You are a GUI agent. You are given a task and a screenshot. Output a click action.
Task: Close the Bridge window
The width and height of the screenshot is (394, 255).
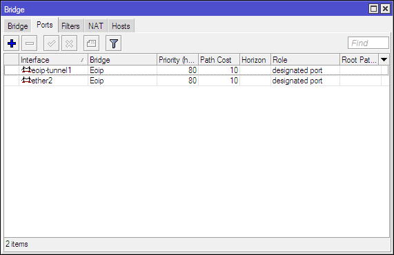[x=385, y=9]
